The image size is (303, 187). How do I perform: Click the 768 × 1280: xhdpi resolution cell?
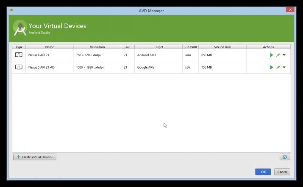coord(97,55)
